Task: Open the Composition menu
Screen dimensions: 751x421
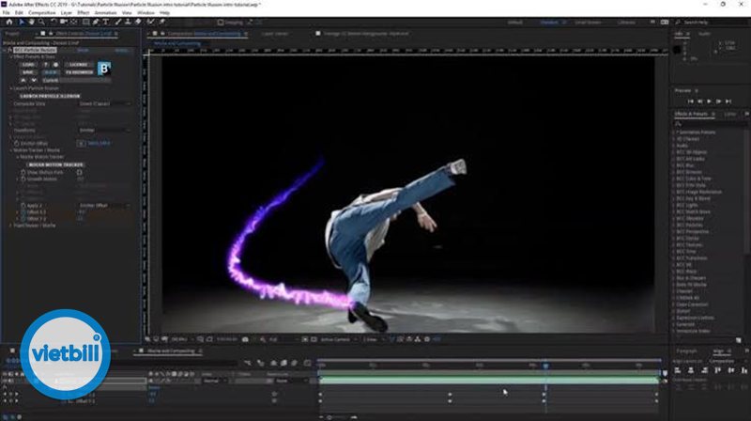Action: pyautogui.click(x=41, y=13)
